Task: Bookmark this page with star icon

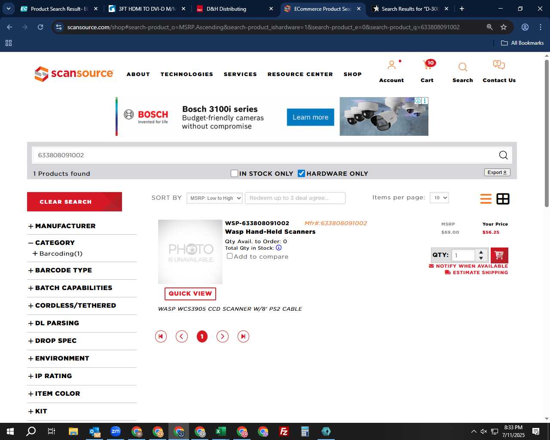Action: 504,27
